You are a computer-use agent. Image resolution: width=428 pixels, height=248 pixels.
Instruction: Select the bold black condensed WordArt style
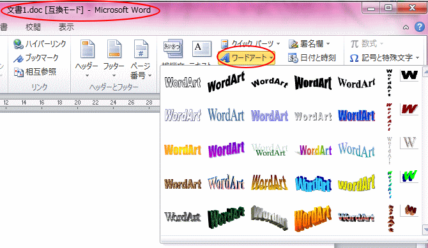coord(313,82)
